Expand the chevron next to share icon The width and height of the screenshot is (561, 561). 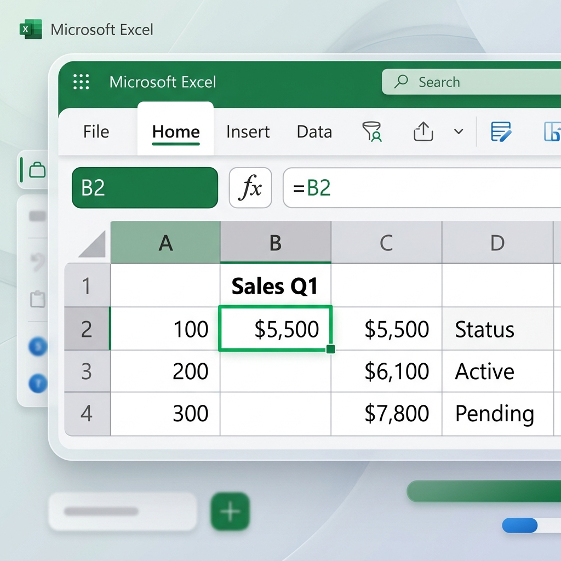[x=459, y=131]
